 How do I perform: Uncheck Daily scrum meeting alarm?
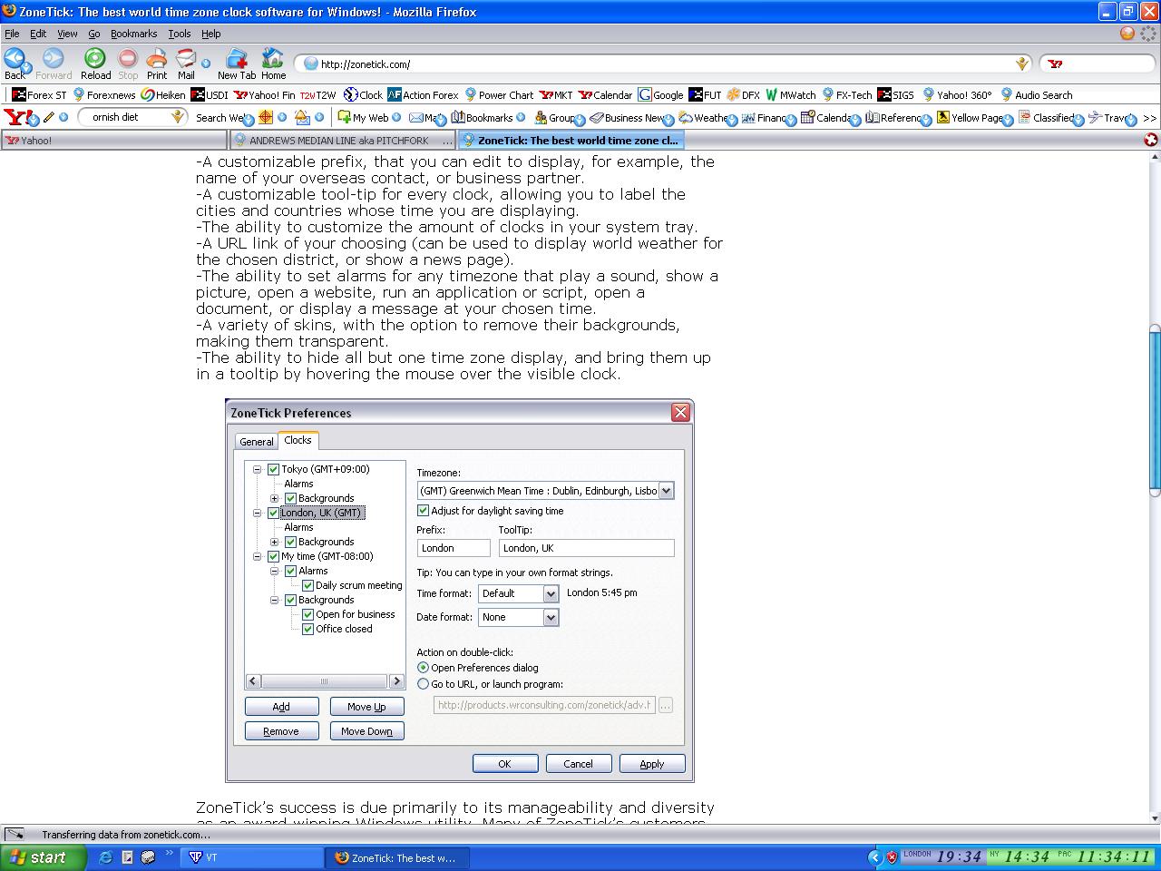307,585
